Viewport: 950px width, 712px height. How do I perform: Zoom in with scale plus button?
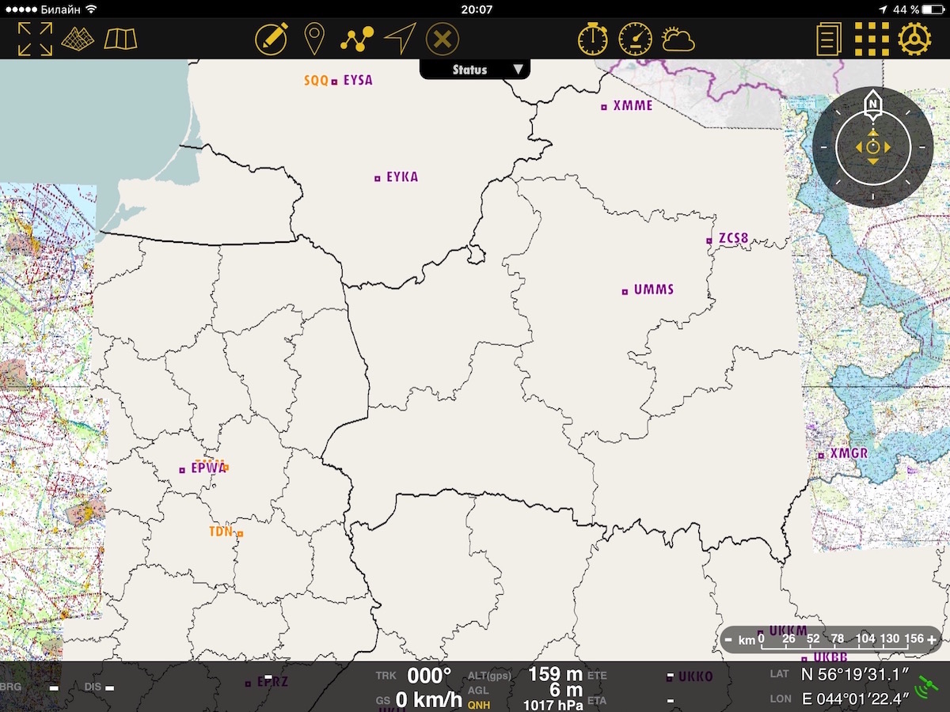tap(932, 639)
